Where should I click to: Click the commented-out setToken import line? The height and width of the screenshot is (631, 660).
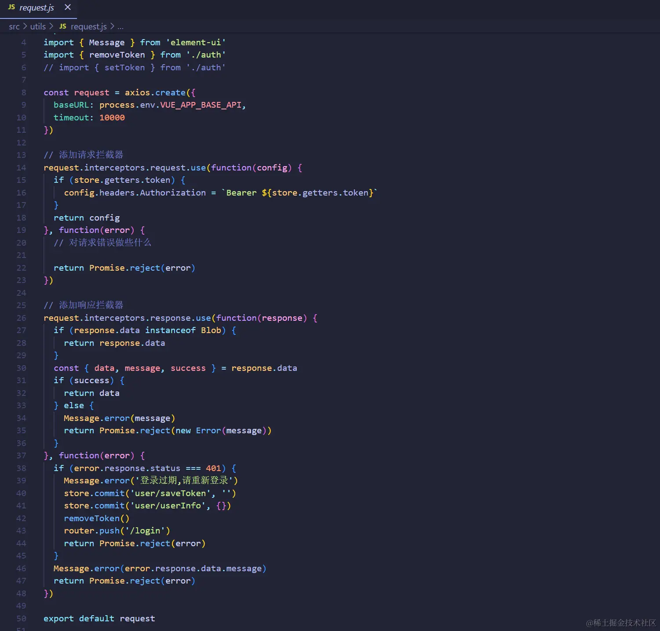(x=135, y=68)
